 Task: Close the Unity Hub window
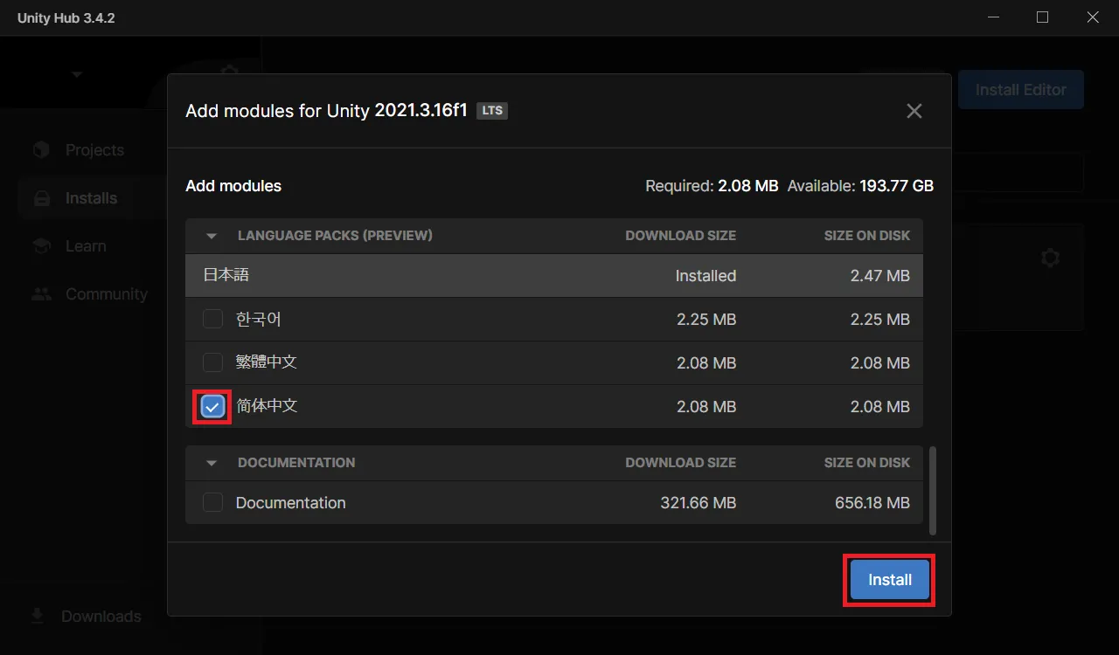(1093, 17)
